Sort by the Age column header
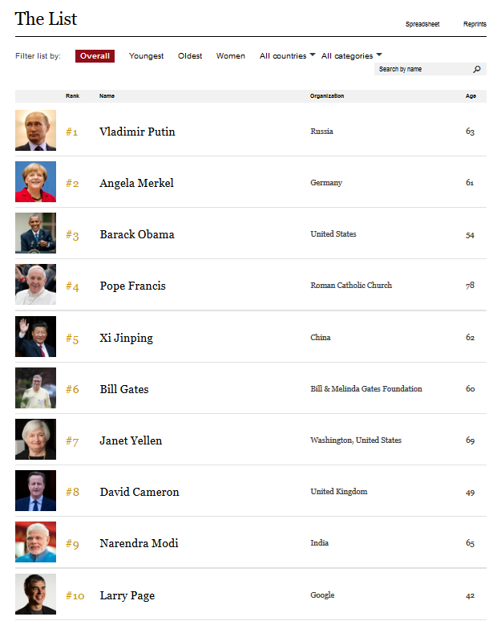The width and height of the screenshot is (501, 625). tap(471, 96)
